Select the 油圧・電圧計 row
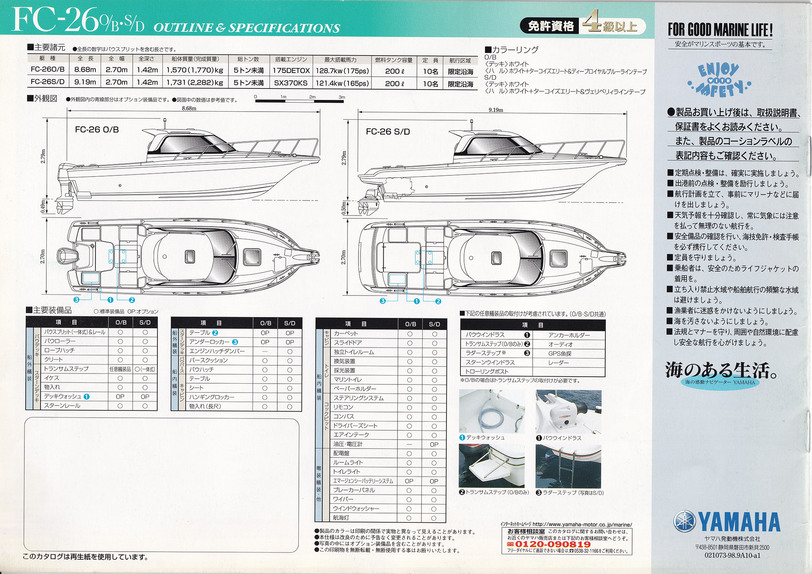The width and height of the screenshot is (812, 574). tap(388, 444)
